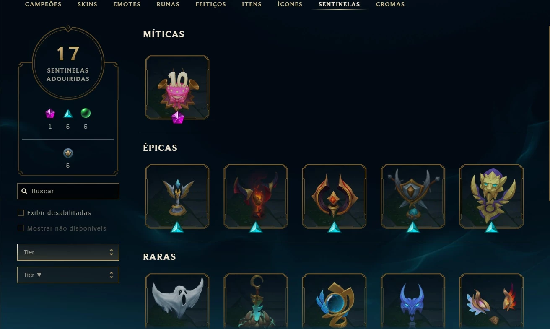
Task: Click the gray shield emblem icon
Action: [x=68, y=153]
